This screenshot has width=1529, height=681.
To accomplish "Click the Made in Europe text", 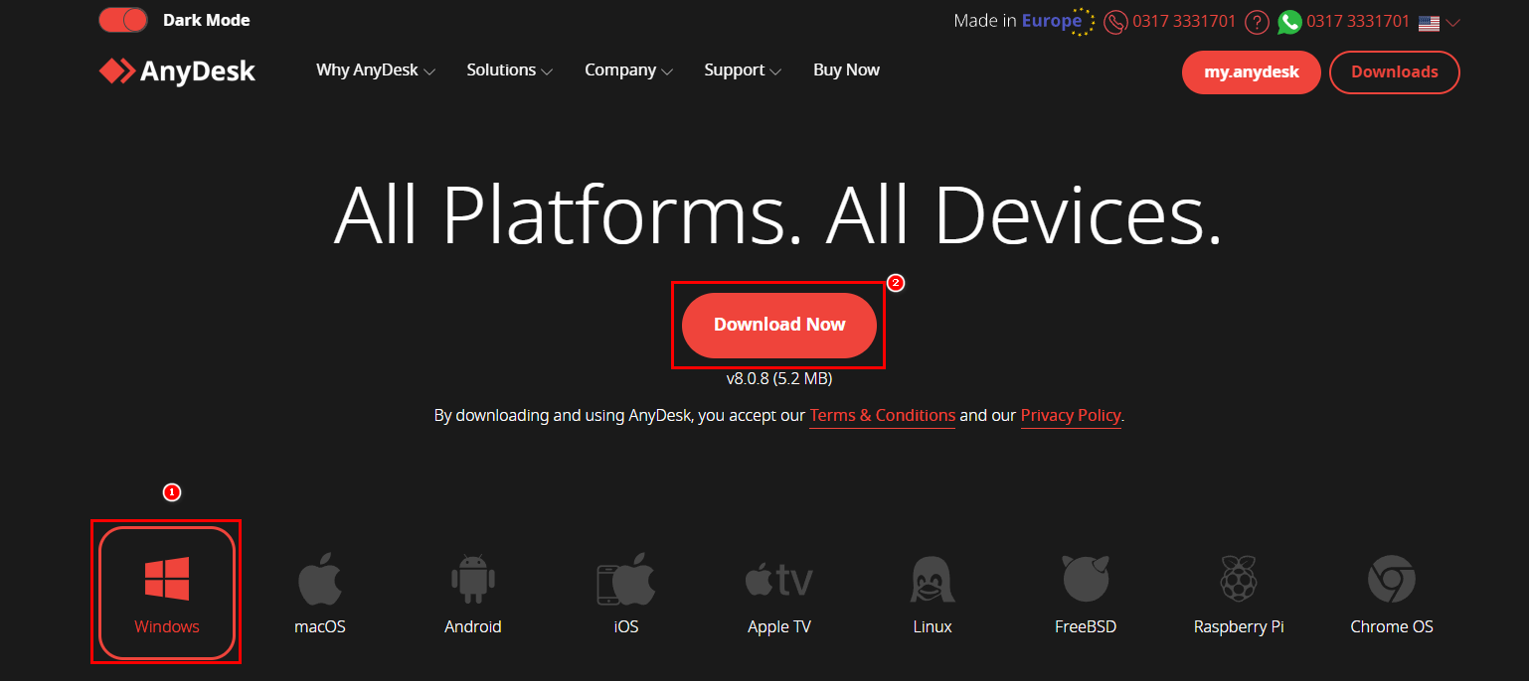I will (1017, 21).
